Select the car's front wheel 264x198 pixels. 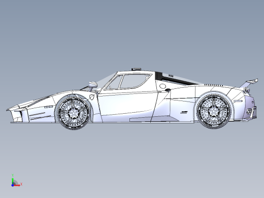(74, 113)
